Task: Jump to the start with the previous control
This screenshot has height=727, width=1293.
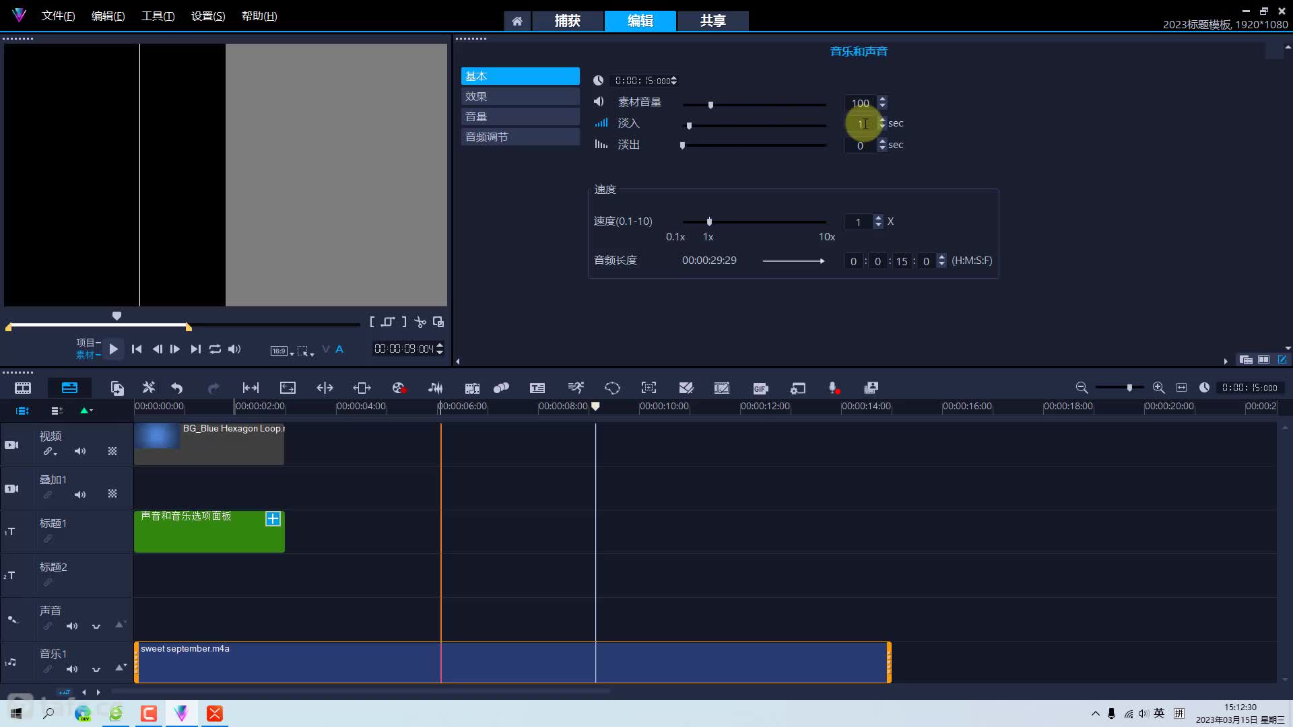Action: [137, 349]
